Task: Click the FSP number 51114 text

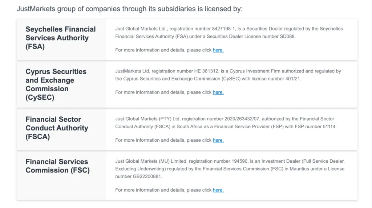Action: click(x=329, y=126)
